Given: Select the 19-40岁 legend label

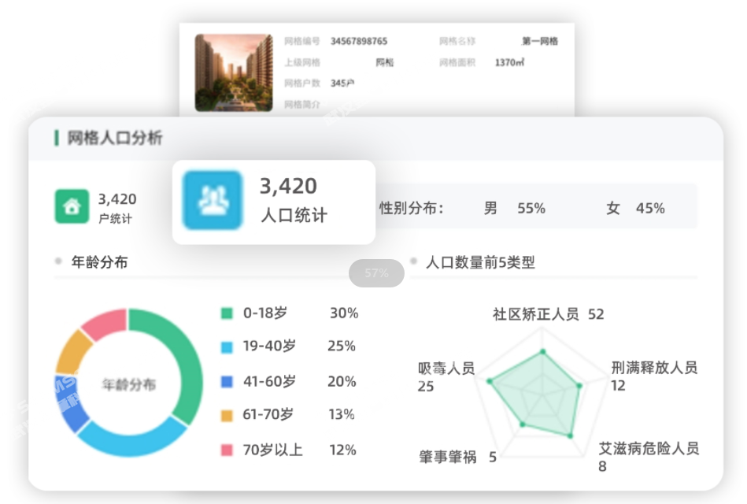Looking at the screenshot, I should click(x=269, y=346).
